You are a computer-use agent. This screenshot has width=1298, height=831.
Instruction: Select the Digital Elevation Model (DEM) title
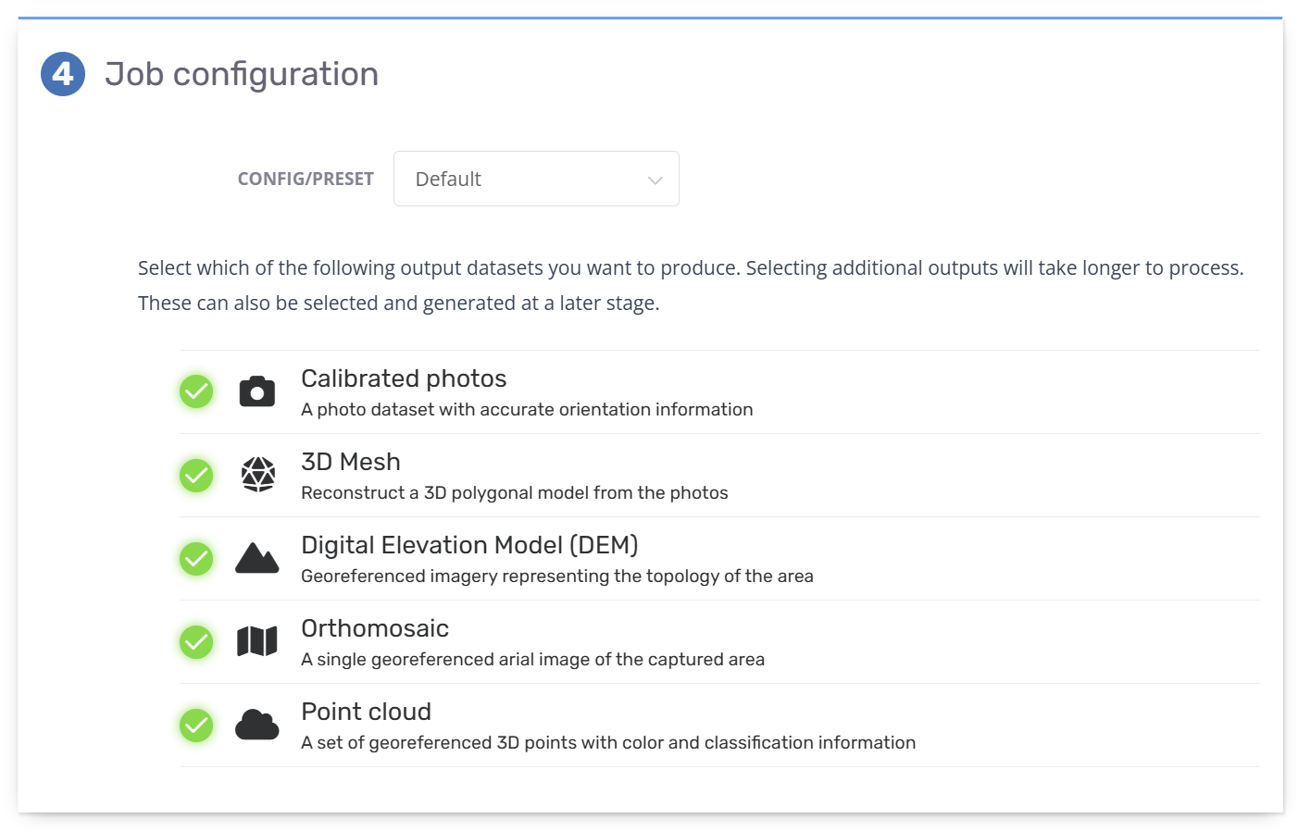[x=469, y=545]
